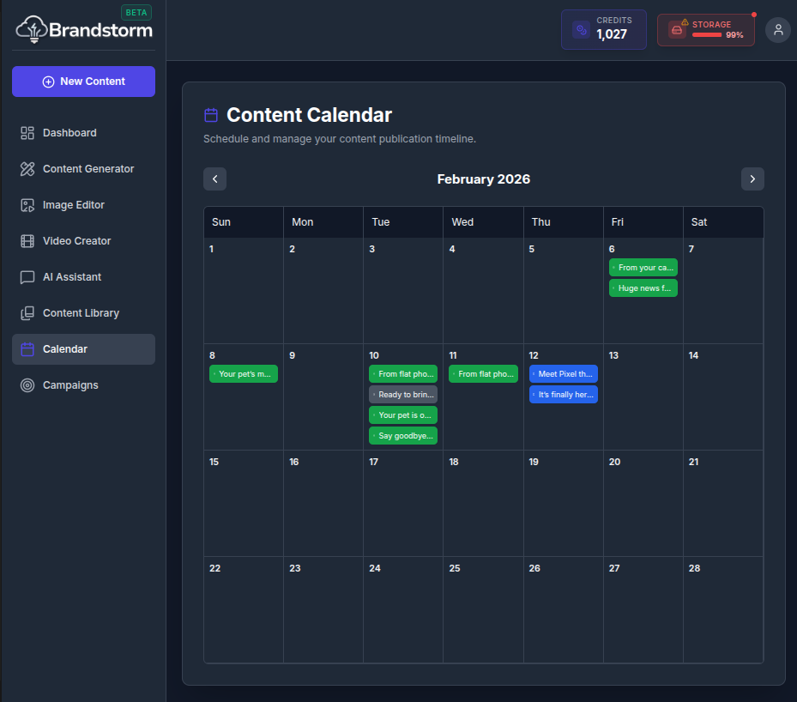
Task: Click the 'Huge news f...' event on February 6
Action: [643, 287]
